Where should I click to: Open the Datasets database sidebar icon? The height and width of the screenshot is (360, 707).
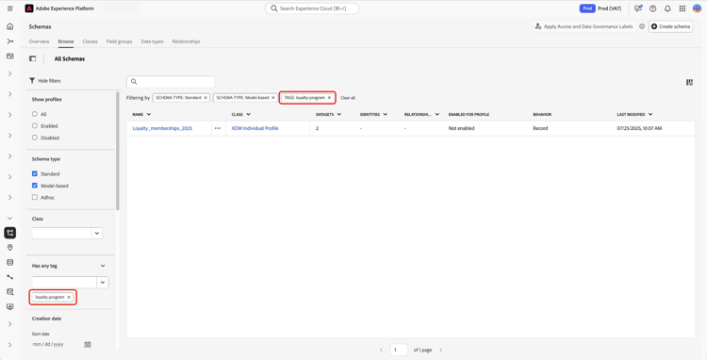pyautogui.click(x=10, y=263)
